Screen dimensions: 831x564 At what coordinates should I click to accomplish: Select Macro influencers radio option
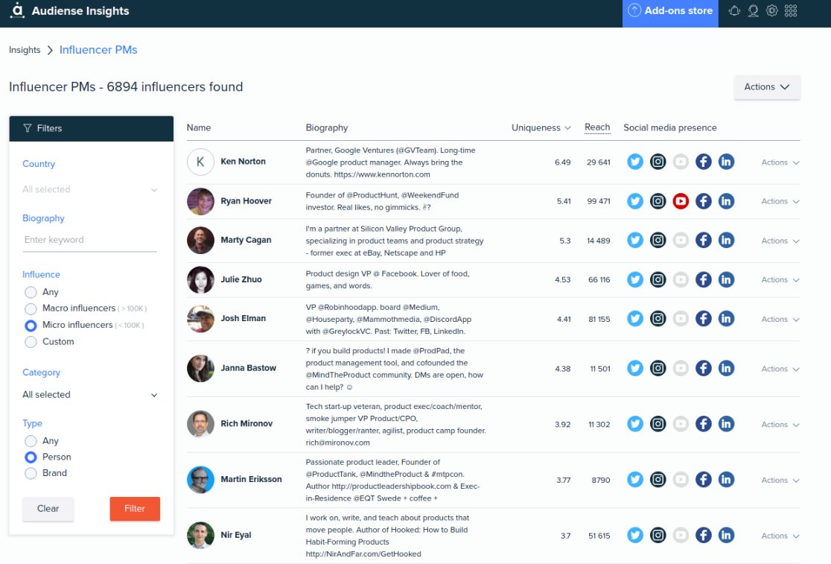pos(31,308)
